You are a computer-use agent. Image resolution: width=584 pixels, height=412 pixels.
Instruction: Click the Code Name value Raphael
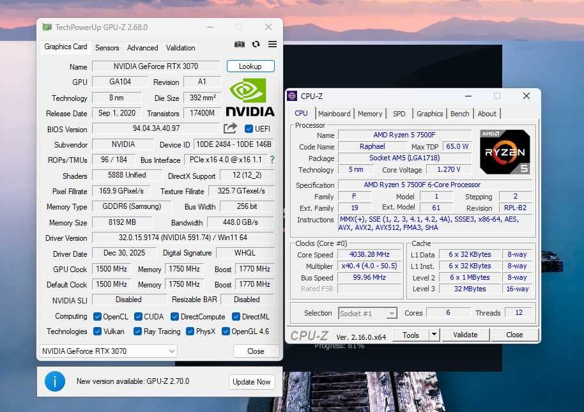(x=373, y=146)
